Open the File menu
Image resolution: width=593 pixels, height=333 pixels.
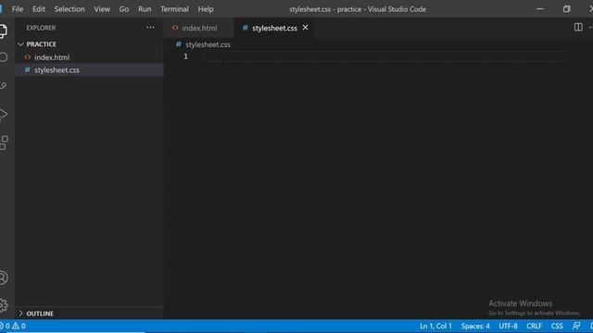(18, 9)
